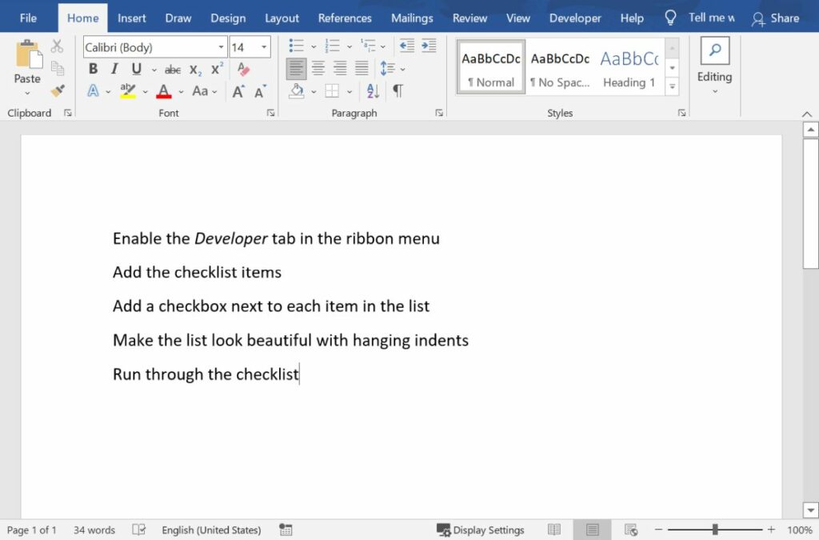This screenshot has height=540, width=819.
Task: Click the word count in status bar
Action: point(94,530)
